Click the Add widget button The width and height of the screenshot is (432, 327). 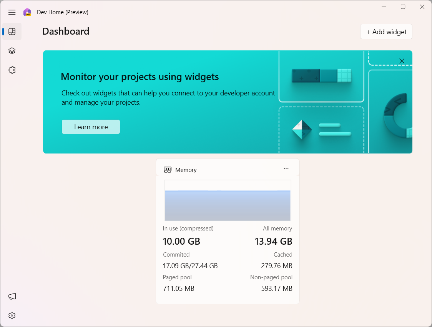(x=386, y=32)
